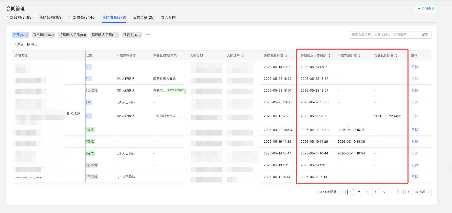Delete the row dated 2026-05-13 12:16
452x213 pixels.
tap(415, 67)
